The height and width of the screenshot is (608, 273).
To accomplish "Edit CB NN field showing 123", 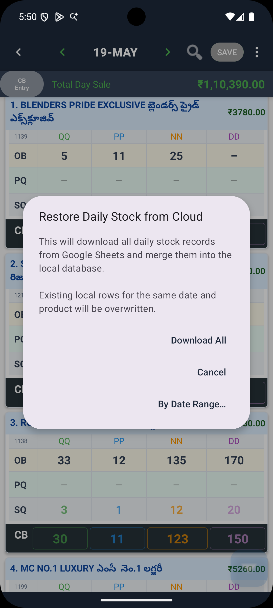I will 177,539.
